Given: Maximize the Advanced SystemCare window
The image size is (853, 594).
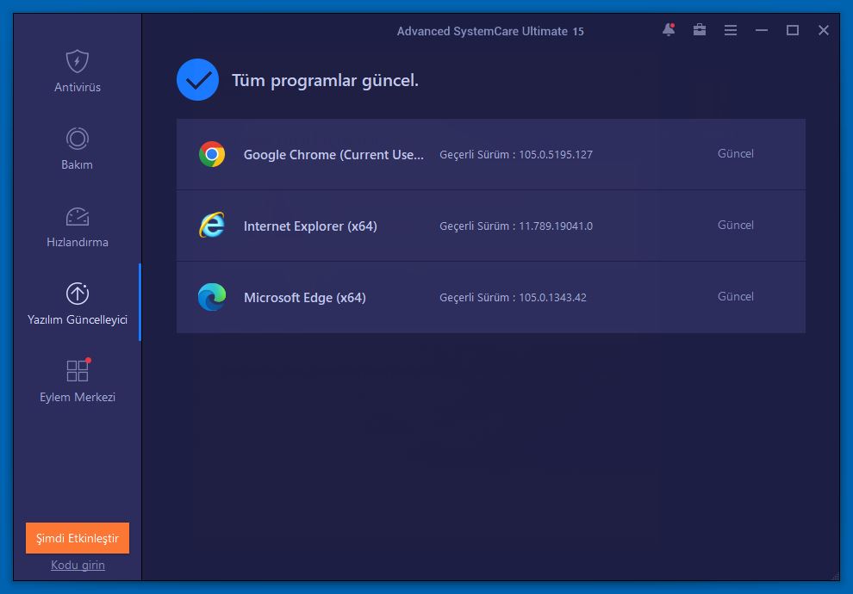Looking at the screenshot, I should click(x=793, y=30).
